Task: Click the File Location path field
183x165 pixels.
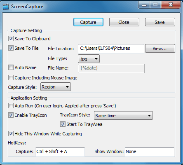Action: coord(111,49)
